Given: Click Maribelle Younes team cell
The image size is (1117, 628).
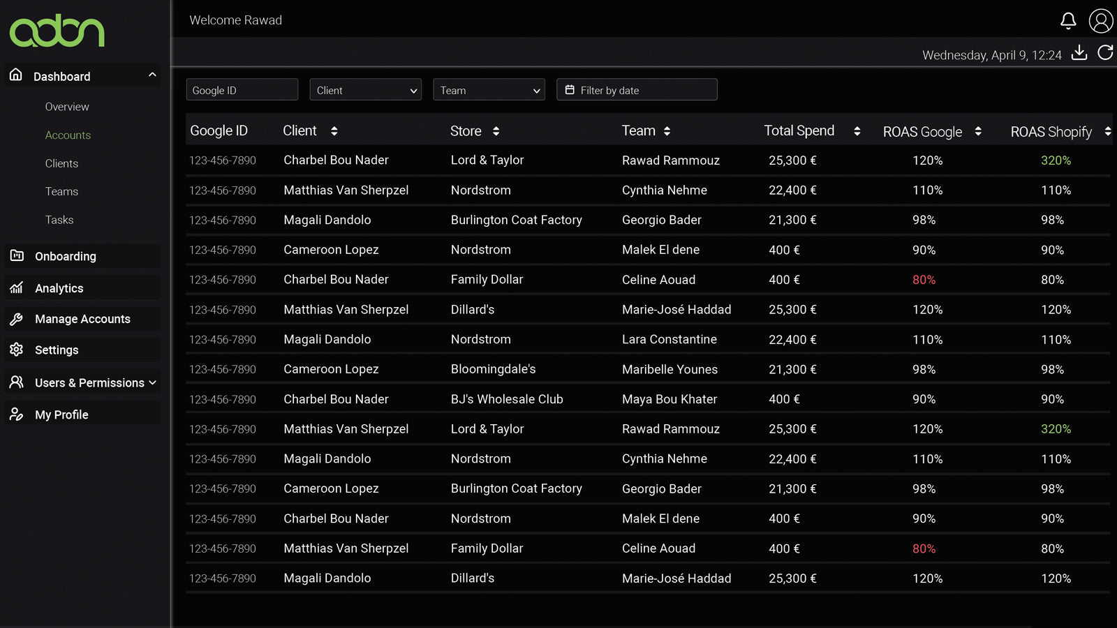Looking at the screenshot, I should [x=670, y=369].
